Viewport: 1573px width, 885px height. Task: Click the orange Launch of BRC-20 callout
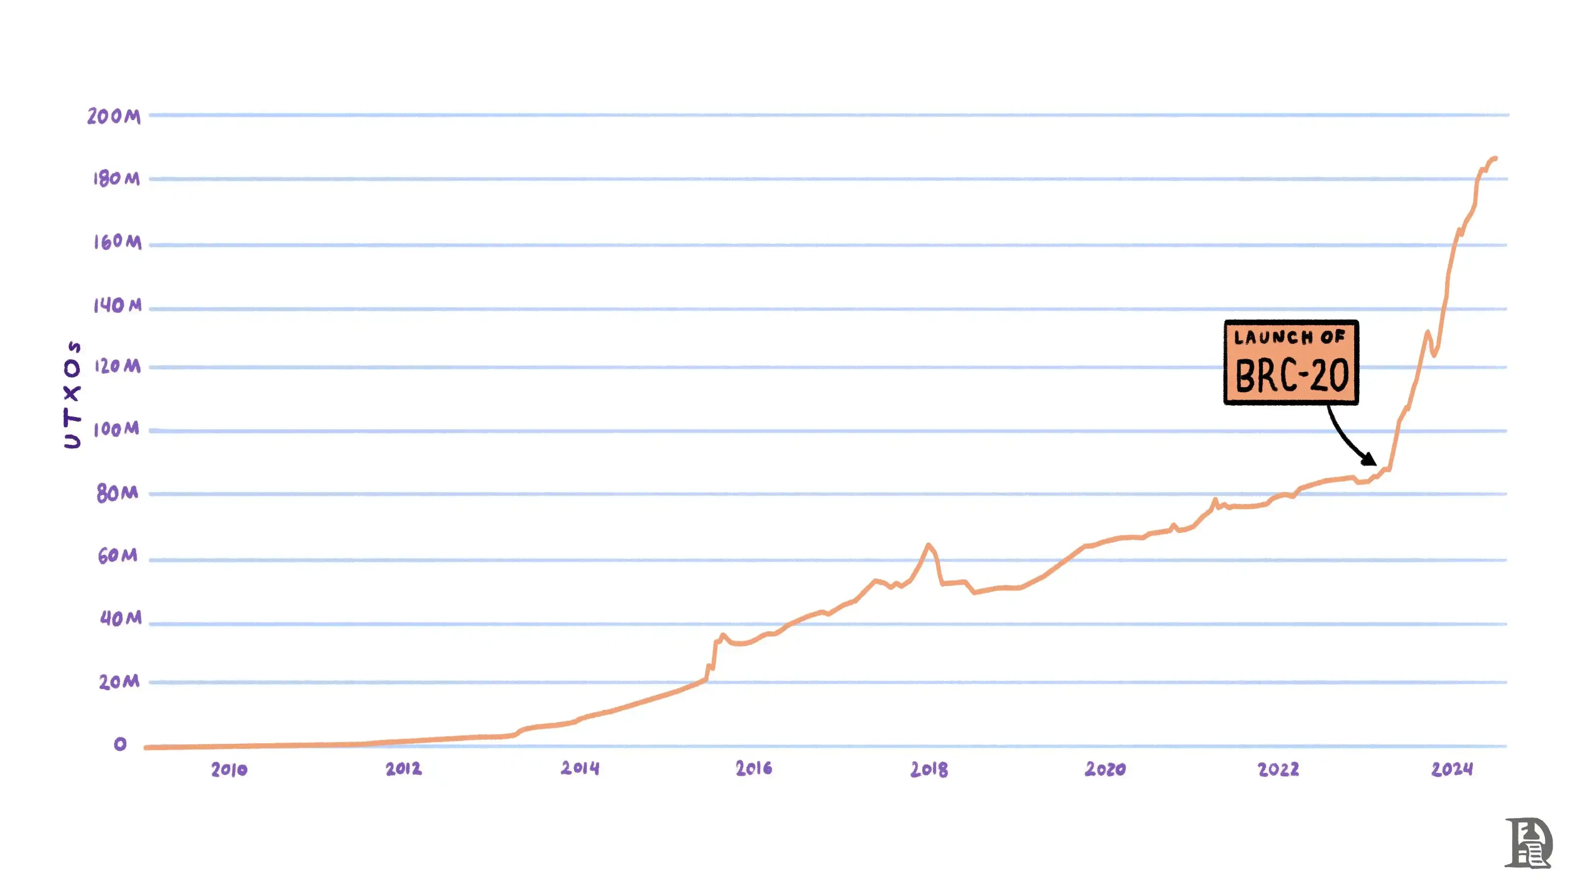(1291, 362)
